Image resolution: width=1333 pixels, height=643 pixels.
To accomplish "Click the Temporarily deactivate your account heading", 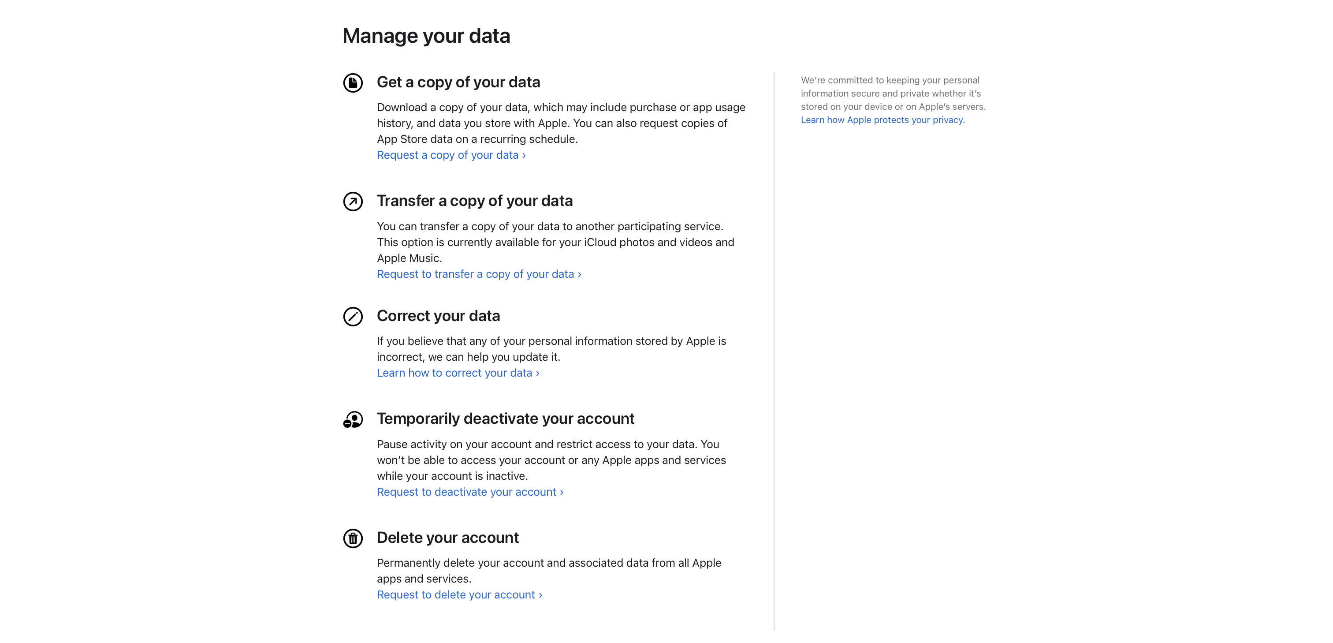I will (x=506, y=419).
